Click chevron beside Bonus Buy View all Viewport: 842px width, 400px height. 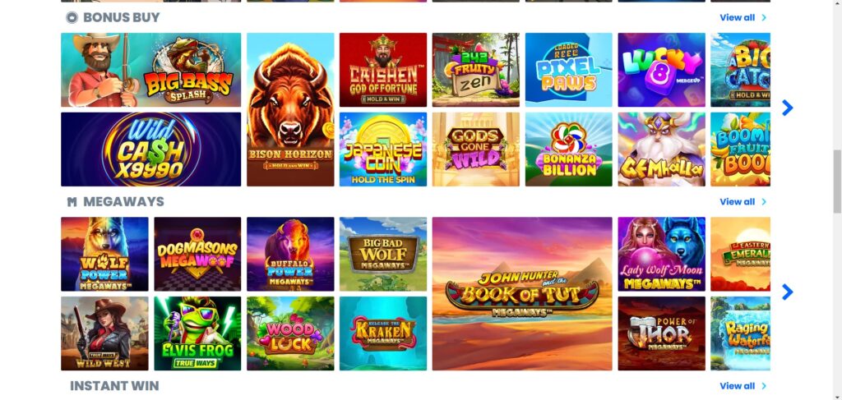click(x=764, y=18)
